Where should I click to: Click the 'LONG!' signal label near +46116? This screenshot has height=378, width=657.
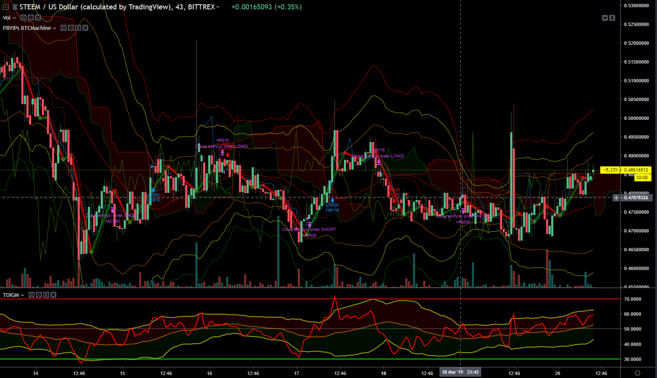tap(332, 205)
